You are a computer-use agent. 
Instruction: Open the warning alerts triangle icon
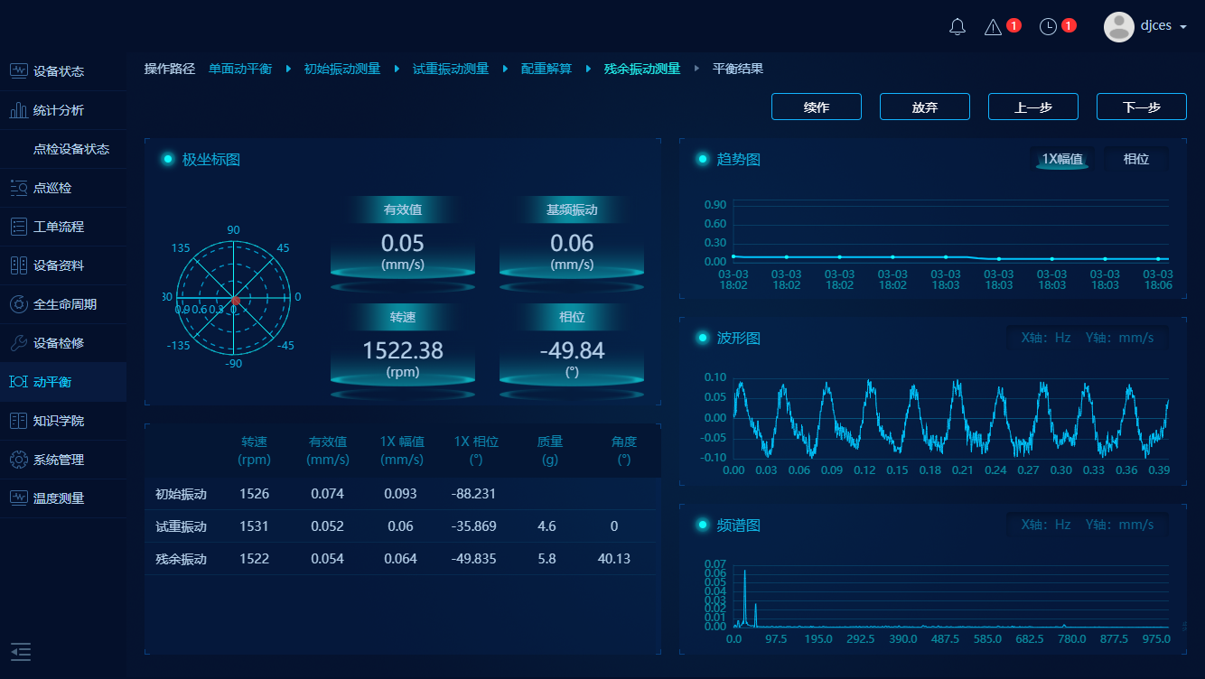coord(993,27)
